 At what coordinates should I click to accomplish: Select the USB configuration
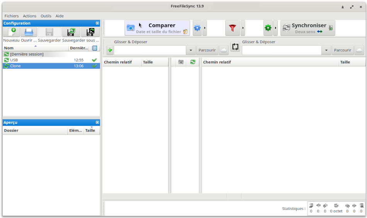pyautogui.click(x=51, y=60)
